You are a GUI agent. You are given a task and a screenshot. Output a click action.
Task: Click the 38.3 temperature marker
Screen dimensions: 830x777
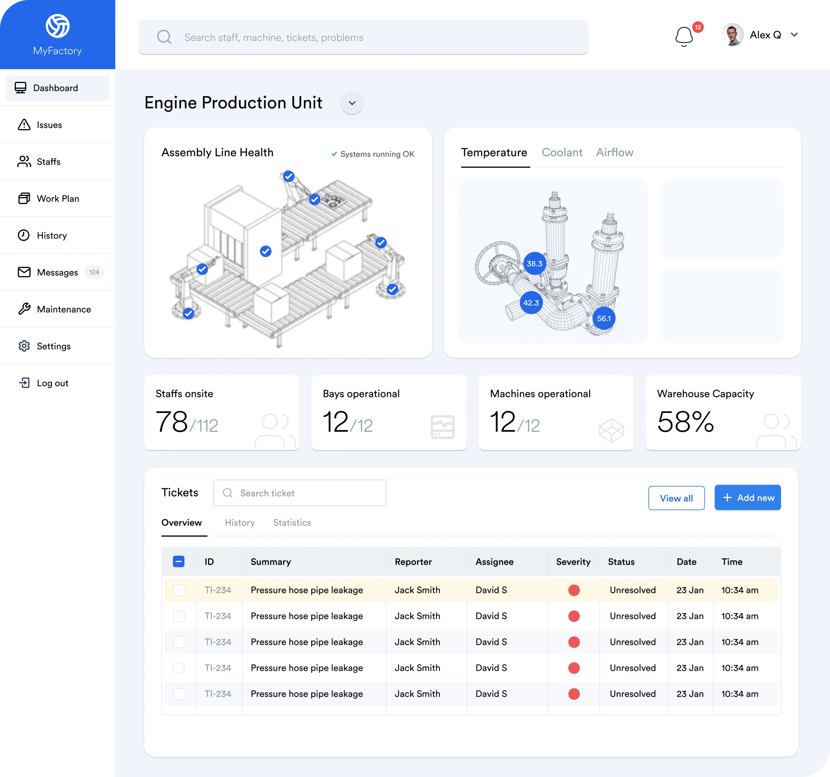[x=534, y=263]
